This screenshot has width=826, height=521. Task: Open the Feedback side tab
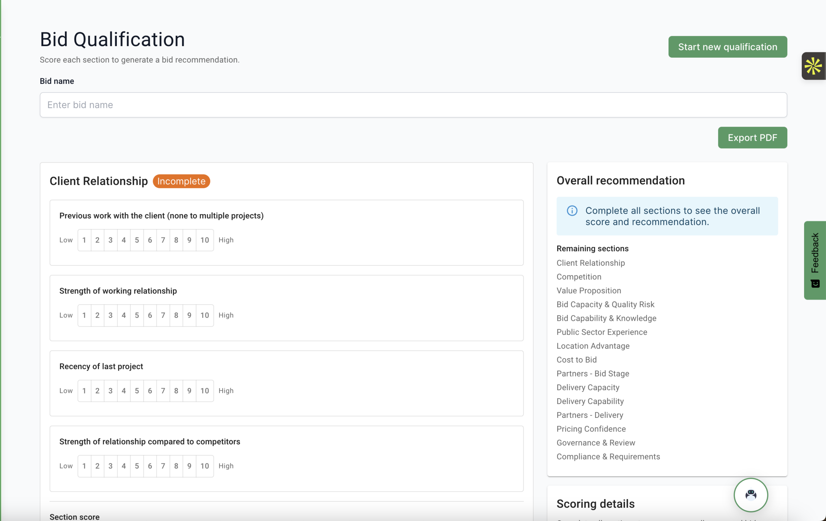pyautogui.click(x=815, y=260)
